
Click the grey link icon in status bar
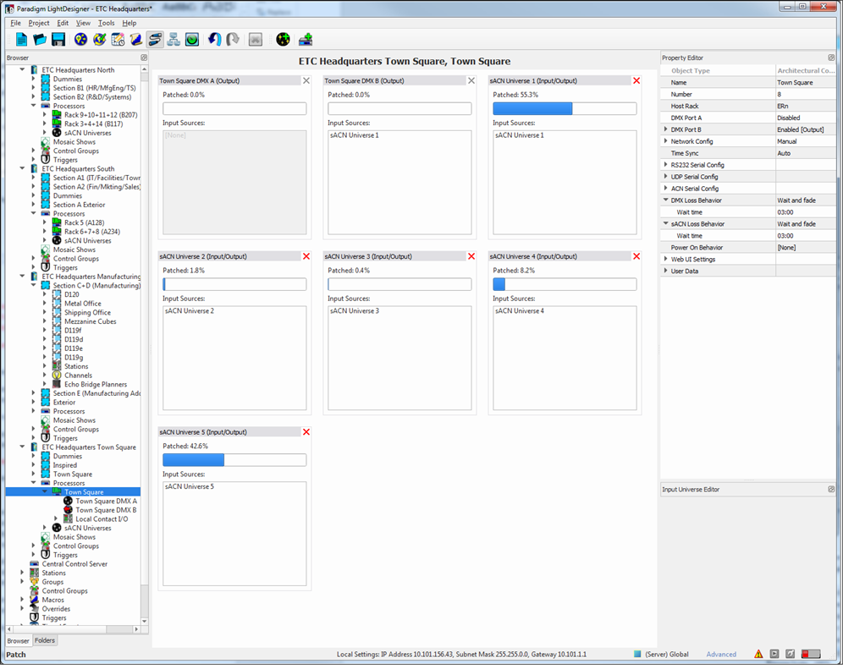click(790, 654)
